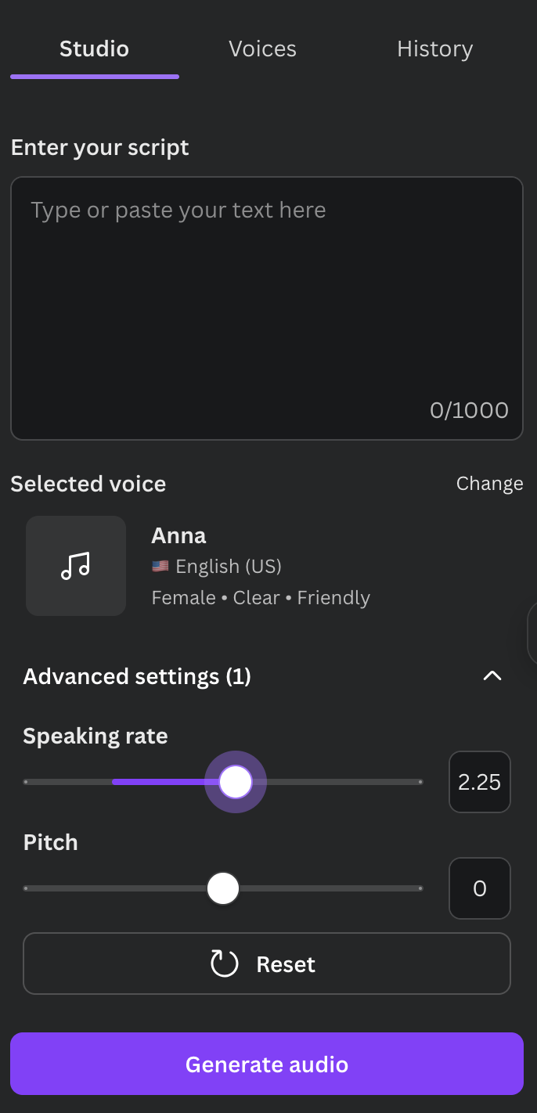This screenshot has height=1113, width=537.
Task: Click the far left end of Pitch track
Action: pyautogui.click(x=27, y=888)
